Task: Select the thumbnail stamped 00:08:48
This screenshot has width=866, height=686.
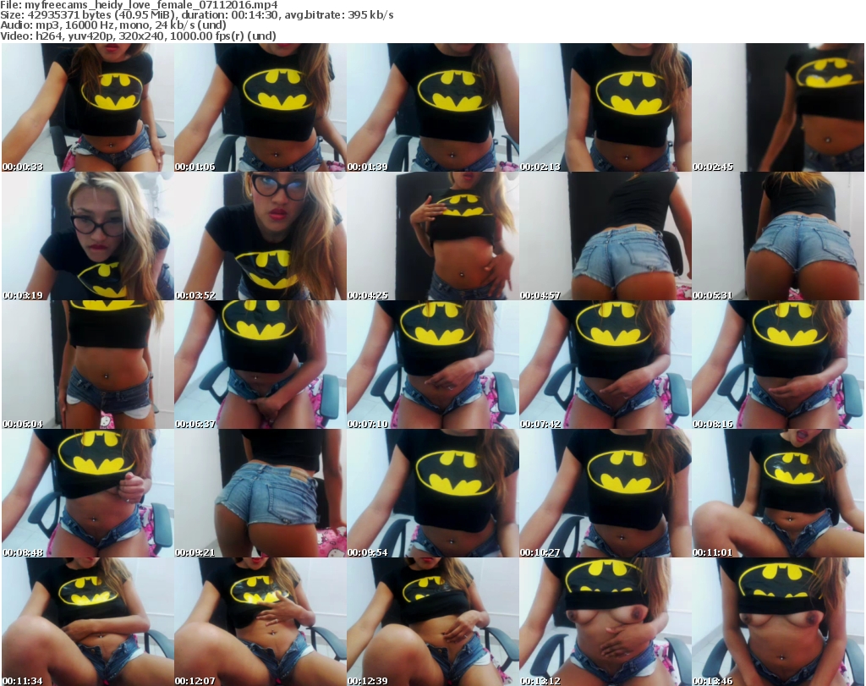Action: click(x=88, y=493)
